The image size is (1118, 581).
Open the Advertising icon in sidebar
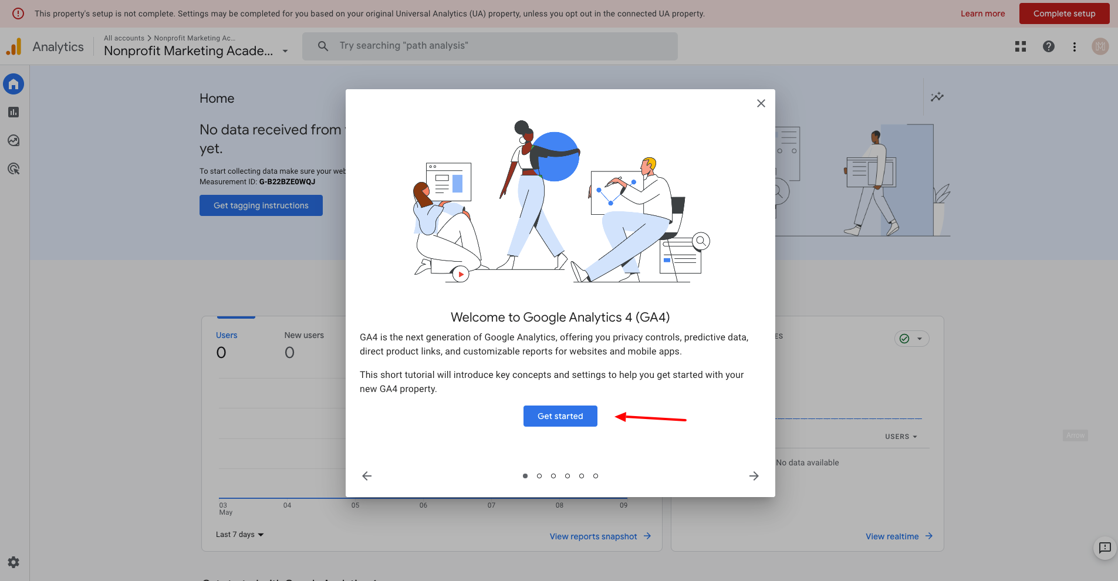(x=13, y=169)
